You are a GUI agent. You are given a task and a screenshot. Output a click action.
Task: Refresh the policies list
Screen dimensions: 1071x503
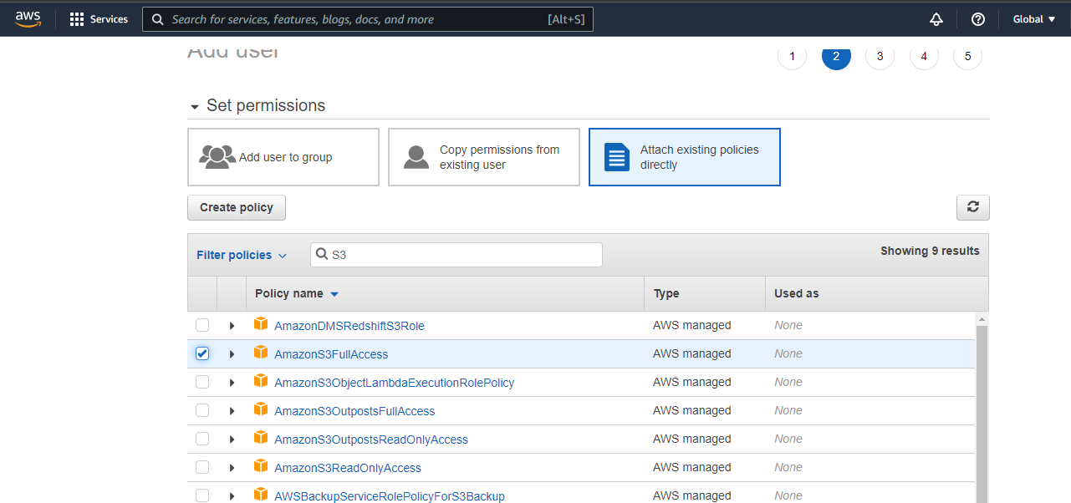(973, 207)
